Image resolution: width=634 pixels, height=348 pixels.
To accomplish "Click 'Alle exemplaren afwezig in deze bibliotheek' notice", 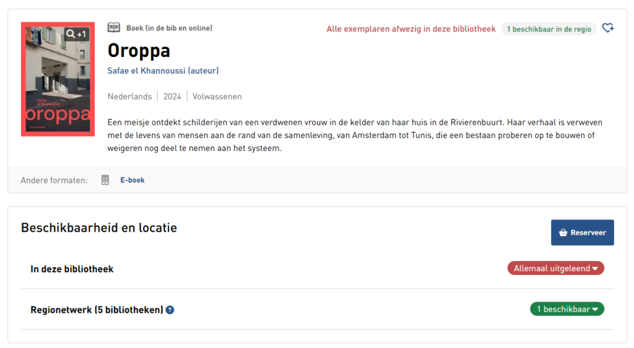I will click(411, 29).
